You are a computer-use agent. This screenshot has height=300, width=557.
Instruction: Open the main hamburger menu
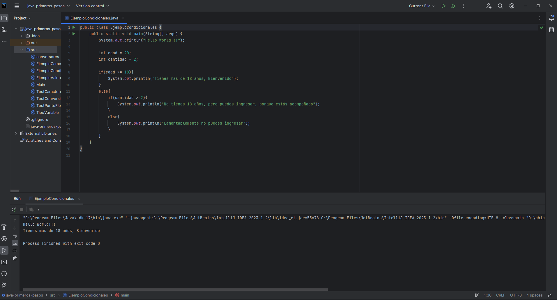coord(17,6)
